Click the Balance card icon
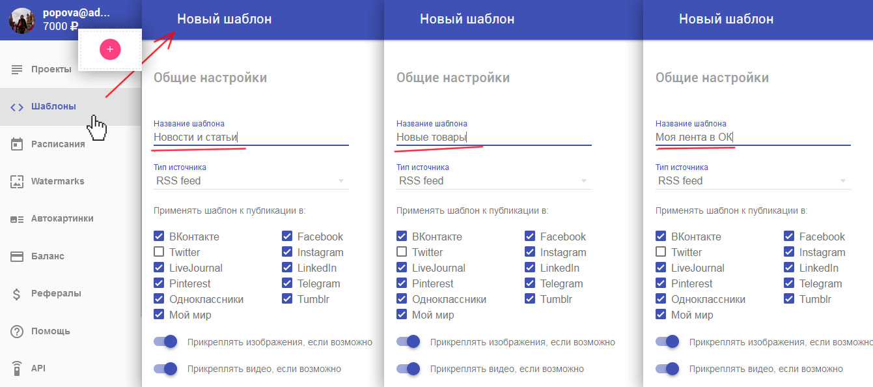This screenshot has height=387, width=873. click(x=17, y=256)
